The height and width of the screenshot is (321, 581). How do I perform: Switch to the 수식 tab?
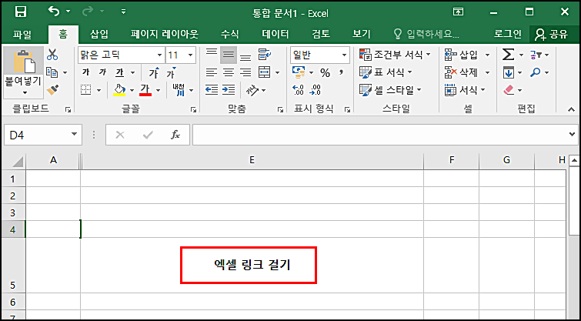(230, 35)
